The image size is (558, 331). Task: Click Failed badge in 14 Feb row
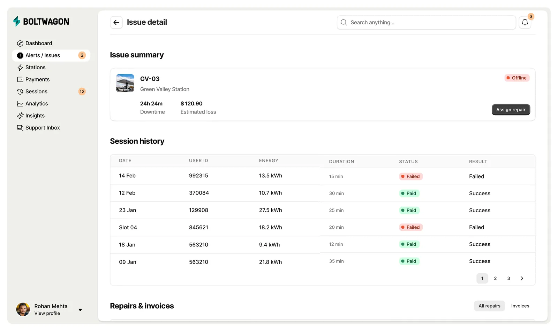click(x=411, y=176)
